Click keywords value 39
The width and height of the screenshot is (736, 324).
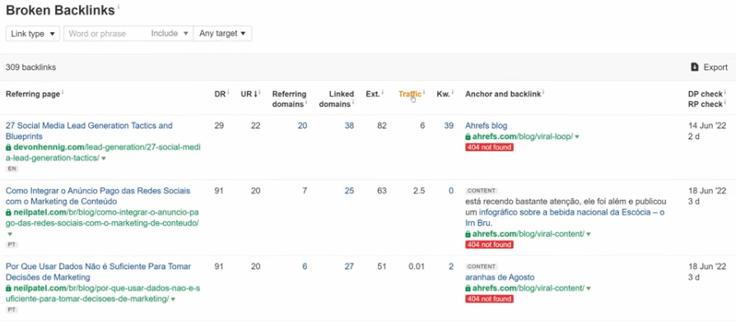449,126
